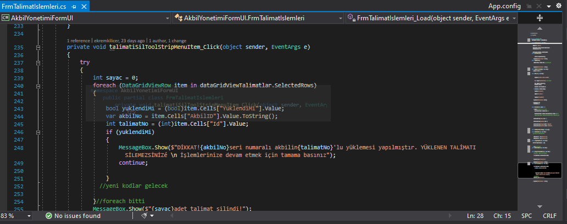The height and width of the screenshot is (224, 567).
Task: Click the 'Ch: 15' column indicator
Action: click(502, 216)
